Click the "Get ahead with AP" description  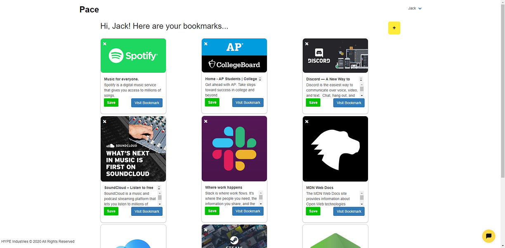[x=230, y=90]
